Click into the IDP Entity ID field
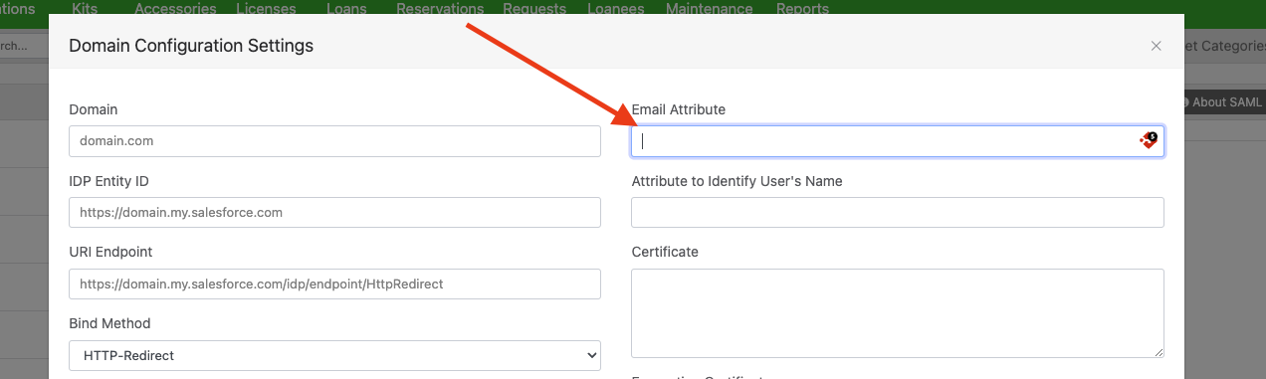 [335, 213]
